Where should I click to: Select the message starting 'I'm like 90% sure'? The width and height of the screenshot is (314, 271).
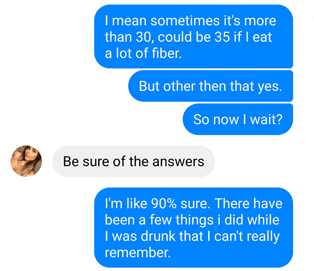(193, 228)
